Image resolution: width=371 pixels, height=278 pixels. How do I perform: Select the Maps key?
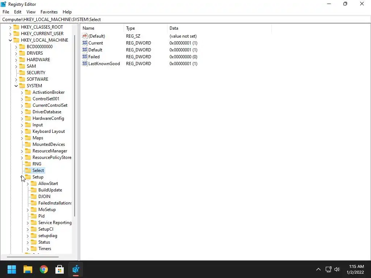pos(38,138)
